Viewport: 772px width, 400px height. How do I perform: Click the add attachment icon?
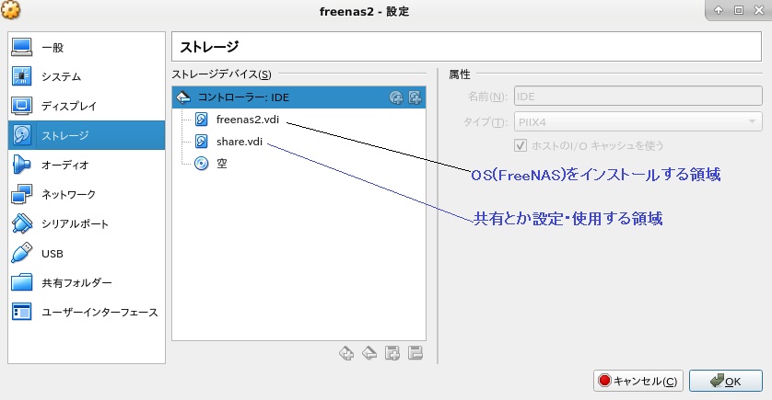tap(392, 353)
